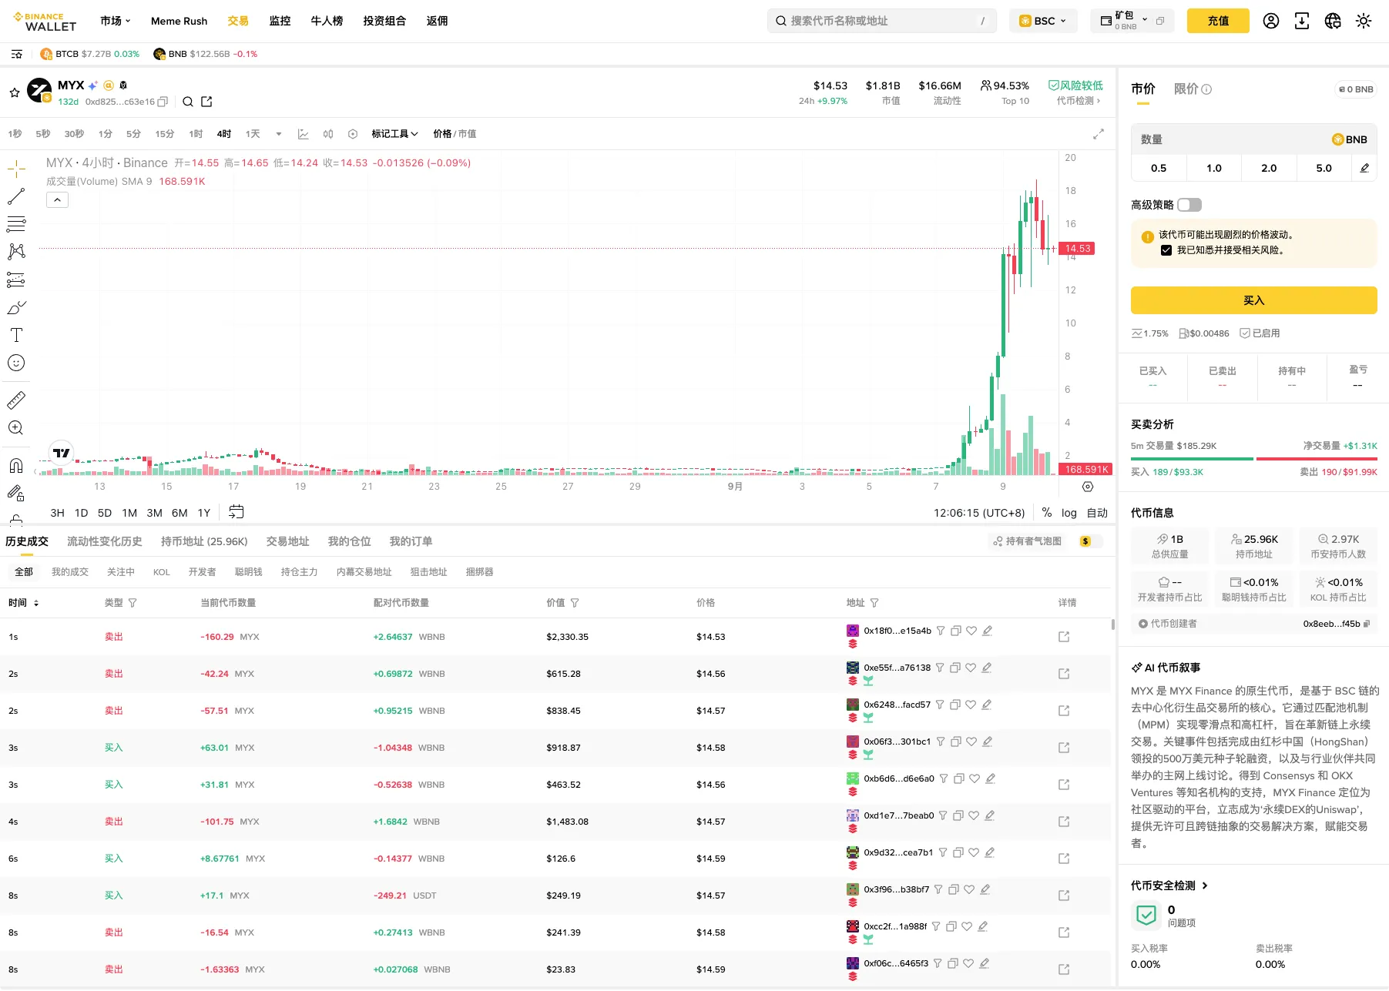Go to the 监控 menu item
1389x991 pixels.
(x=280, y=21)
